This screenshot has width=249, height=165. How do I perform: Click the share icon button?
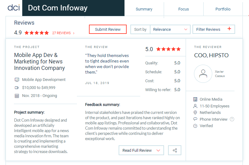coord(175,150)
